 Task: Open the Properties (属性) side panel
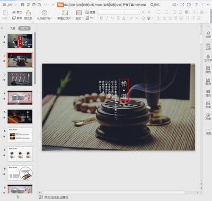(208, 93)
